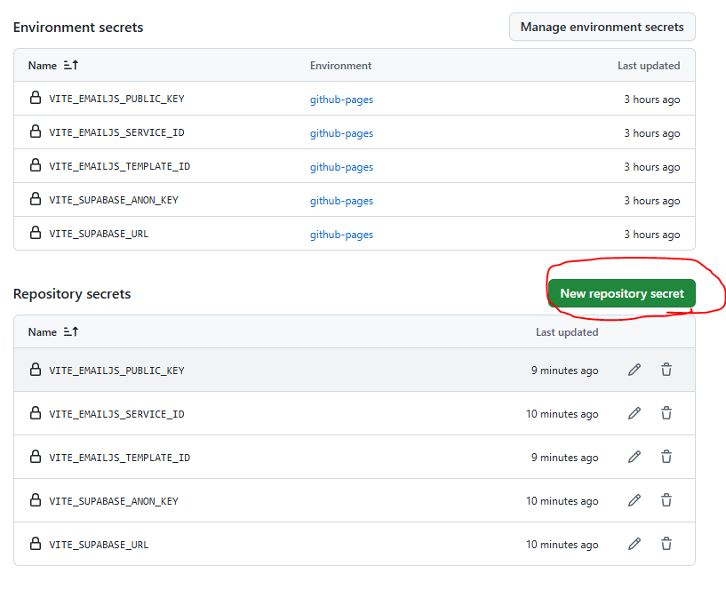Click Environment secrets heading
726x590 pixels.
click(78, 28)
